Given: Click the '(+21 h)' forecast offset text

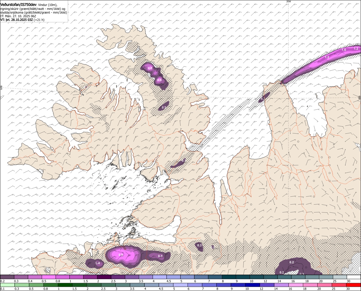Looking at the screenshot, I should click(39, 20).
